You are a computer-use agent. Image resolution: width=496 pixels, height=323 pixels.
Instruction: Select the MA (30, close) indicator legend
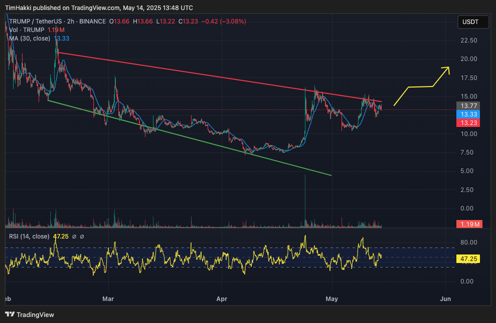(30, 38)
